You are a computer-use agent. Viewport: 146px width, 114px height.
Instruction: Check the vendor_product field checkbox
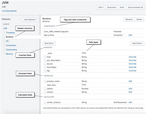point(45,102)
